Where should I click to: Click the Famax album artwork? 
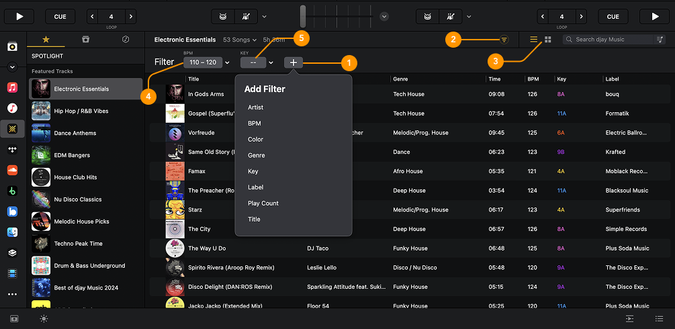175,171
